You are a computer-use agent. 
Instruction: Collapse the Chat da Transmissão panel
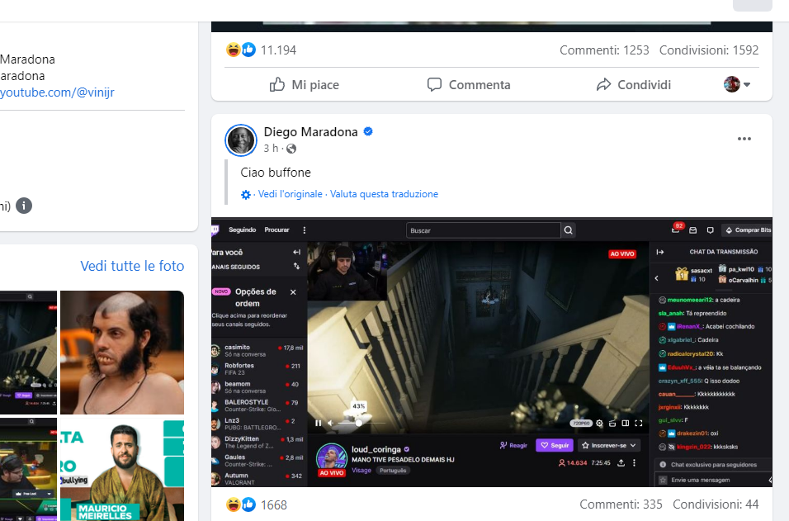tap(660, 252)
